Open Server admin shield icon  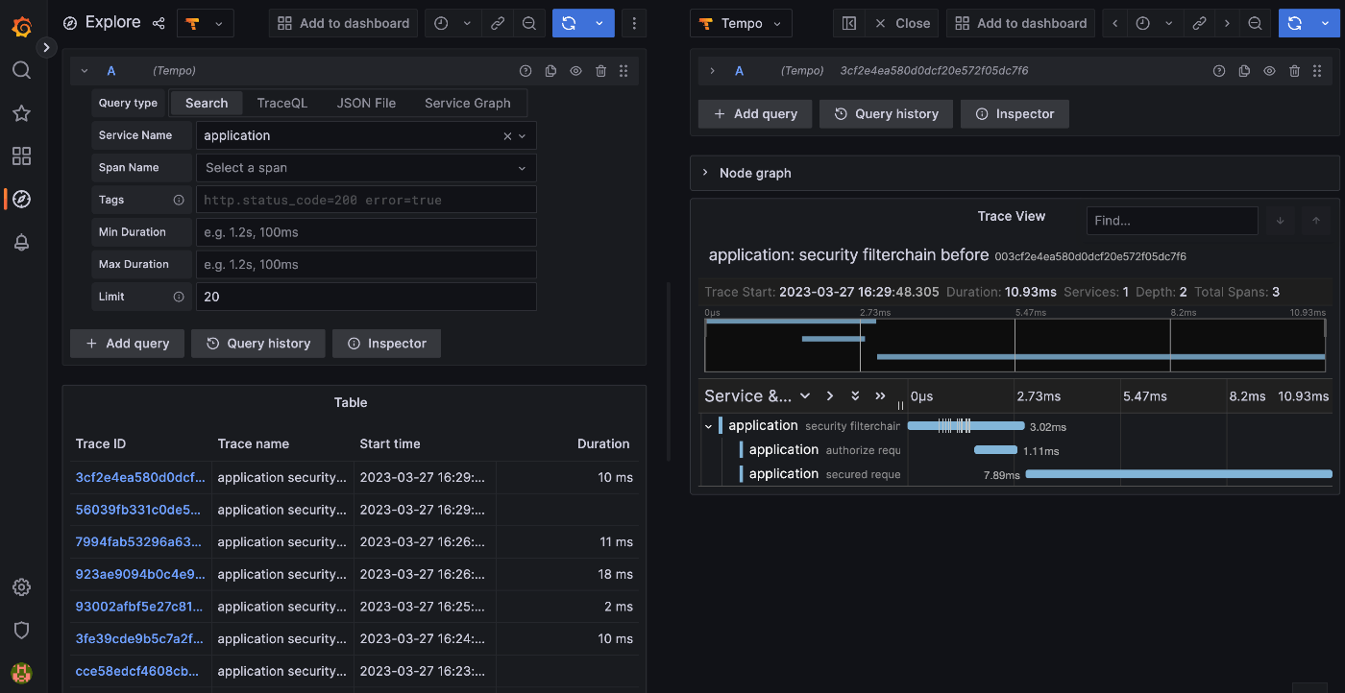(21, 631)
